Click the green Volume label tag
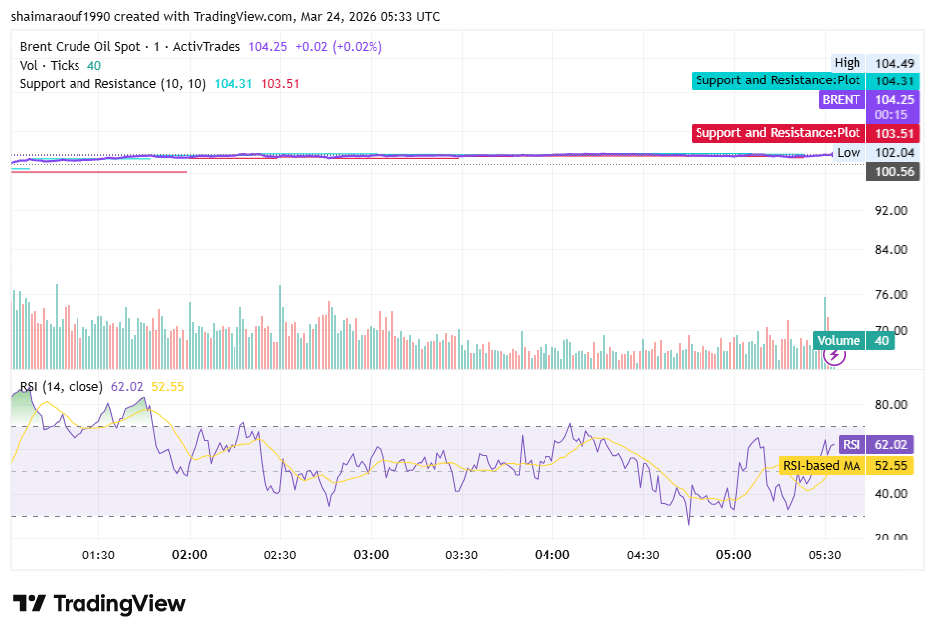 coord(838,341)
